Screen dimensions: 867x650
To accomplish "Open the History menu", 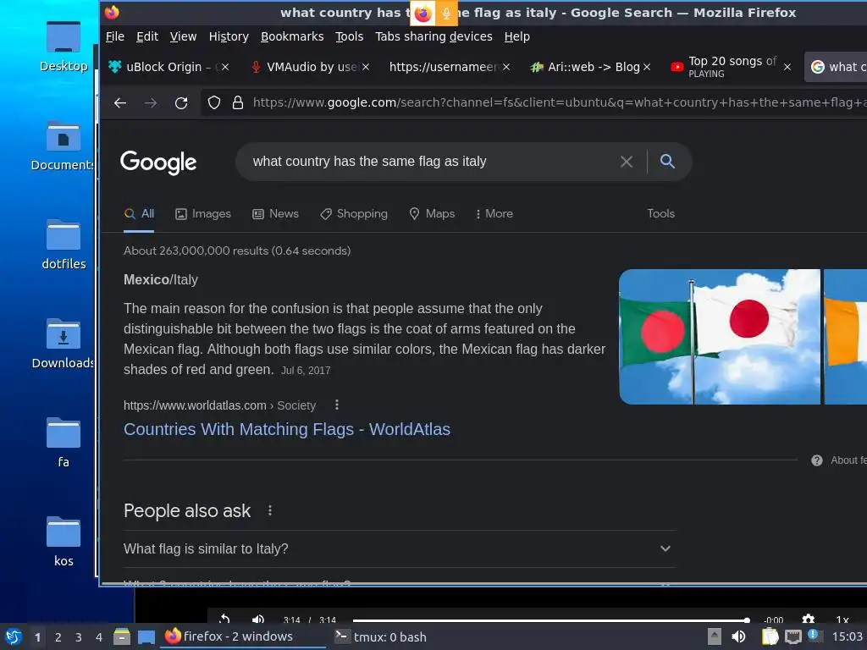I will coord(229,36).
